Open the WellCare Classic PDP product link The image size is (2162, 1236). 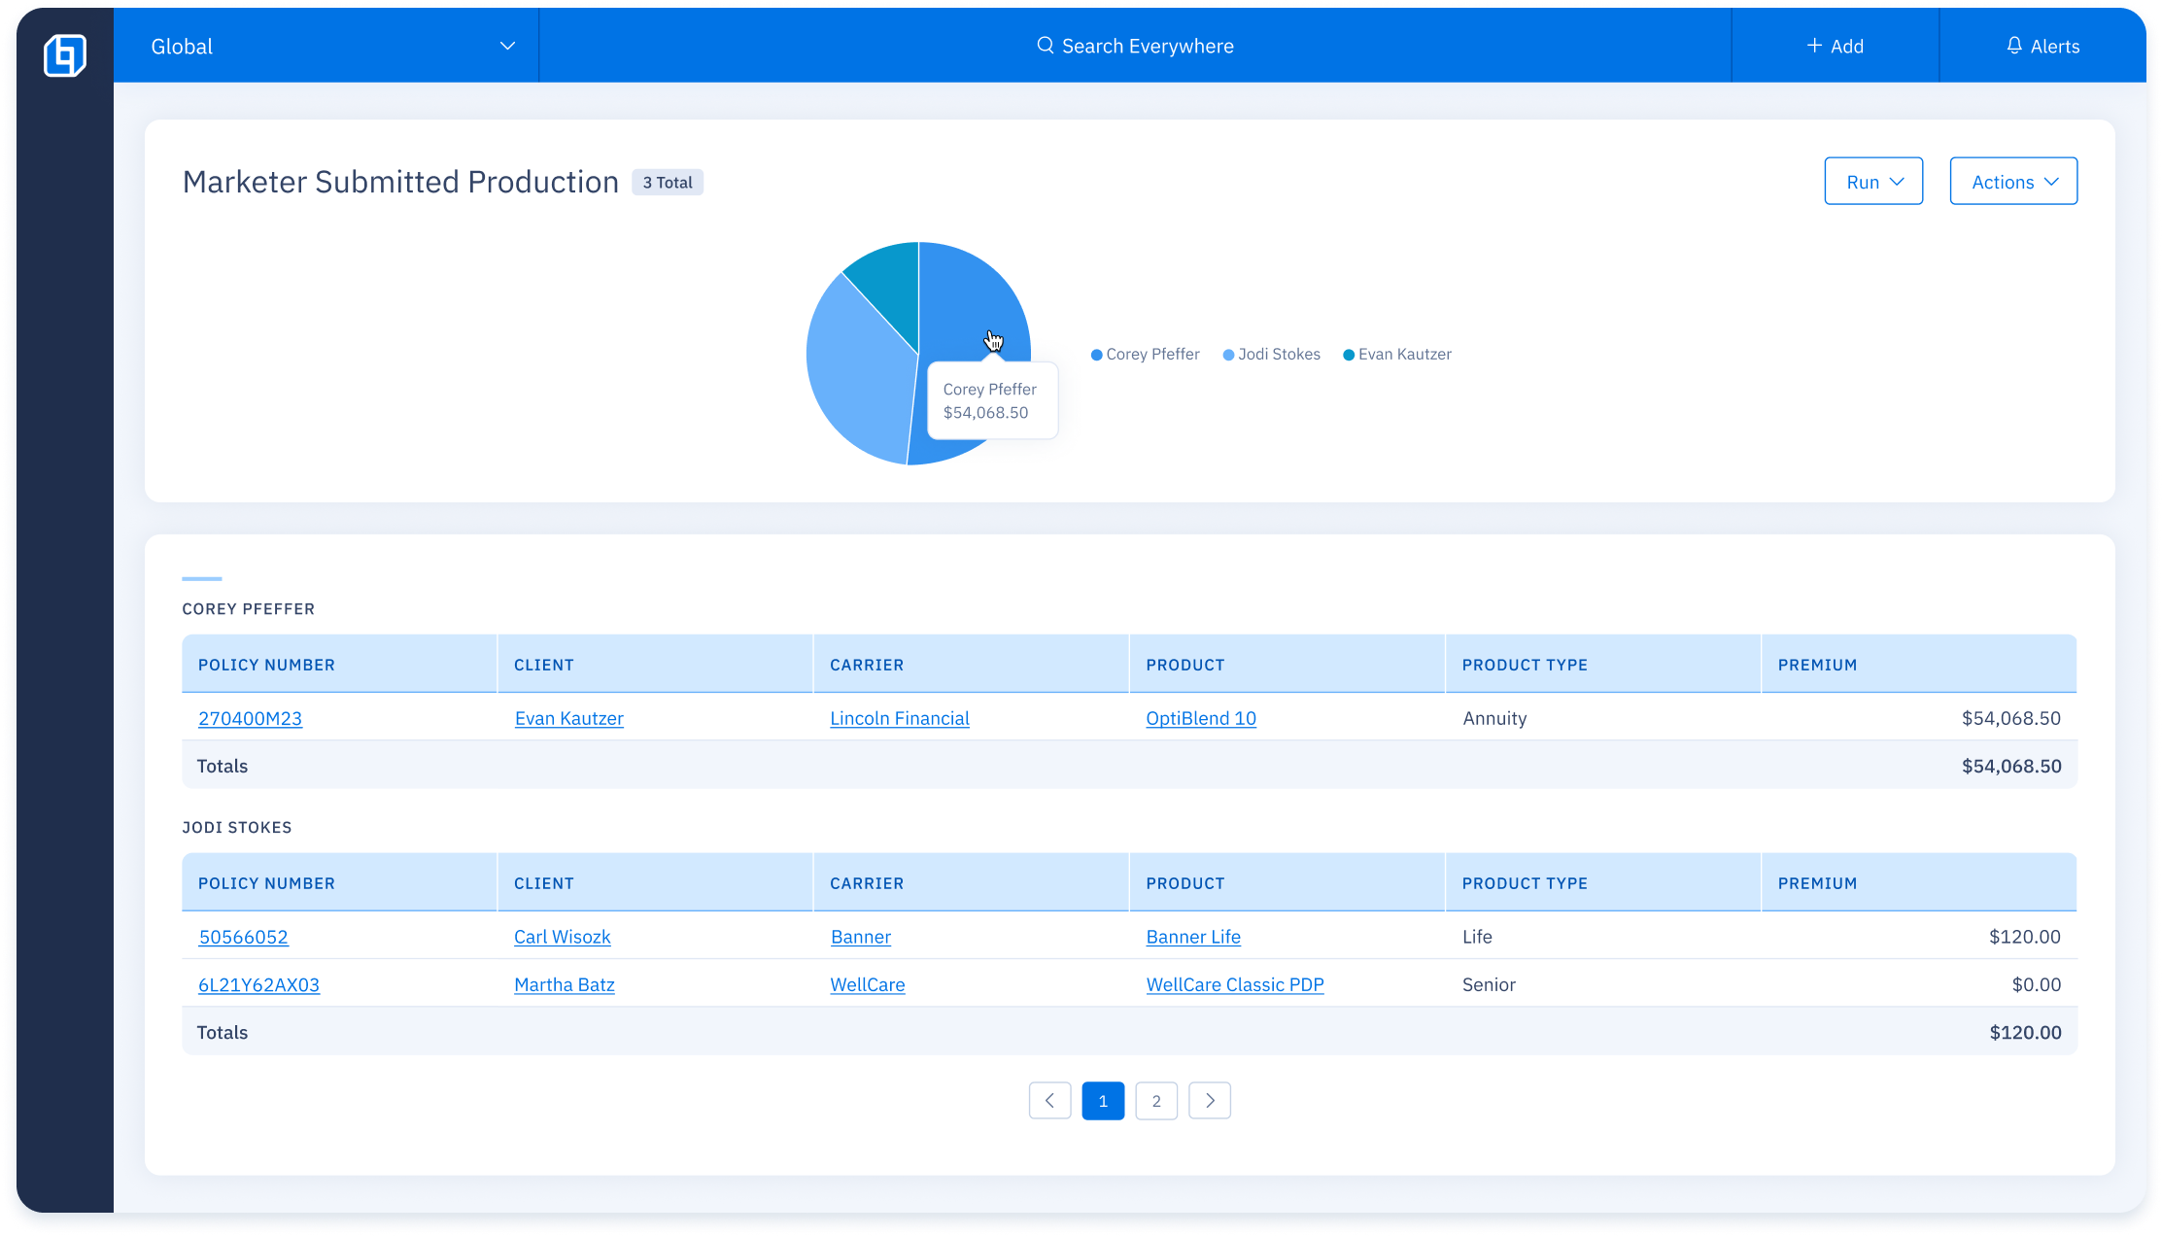[1234, 984]
